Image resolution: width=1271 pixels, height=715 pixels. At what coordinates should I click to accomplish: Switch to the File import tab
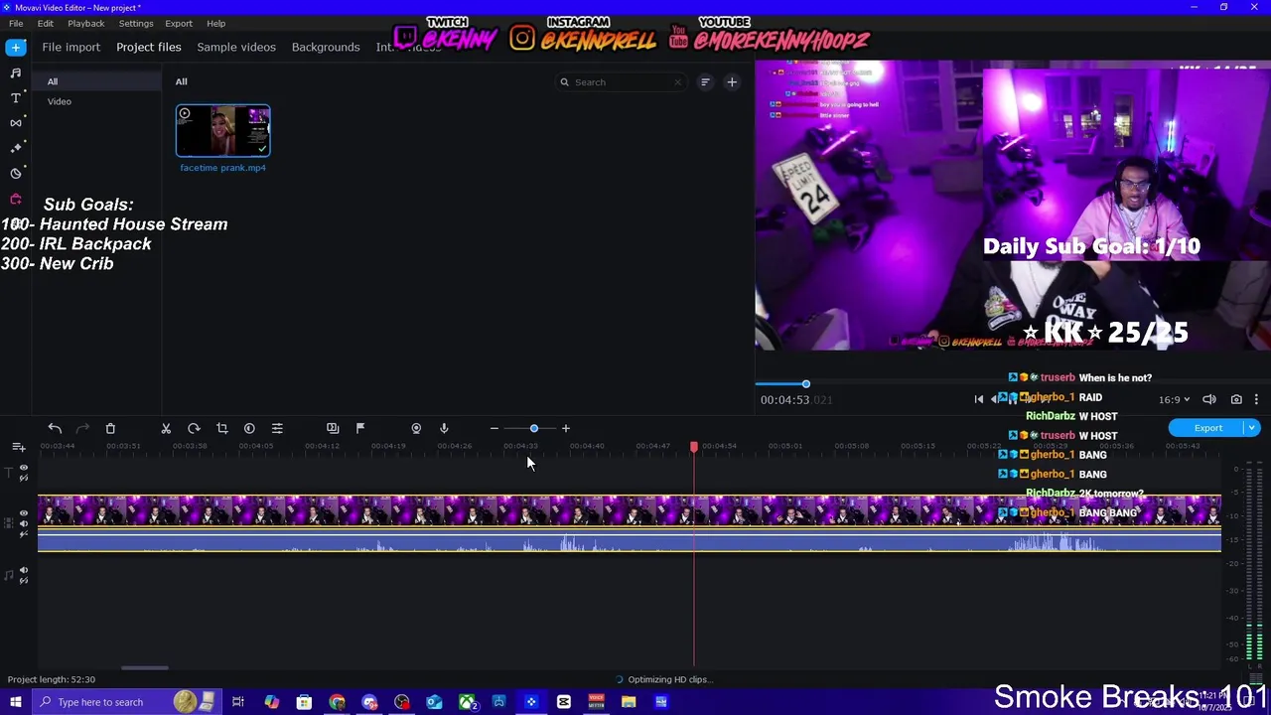pyautogui.click(x=71, y=47)
